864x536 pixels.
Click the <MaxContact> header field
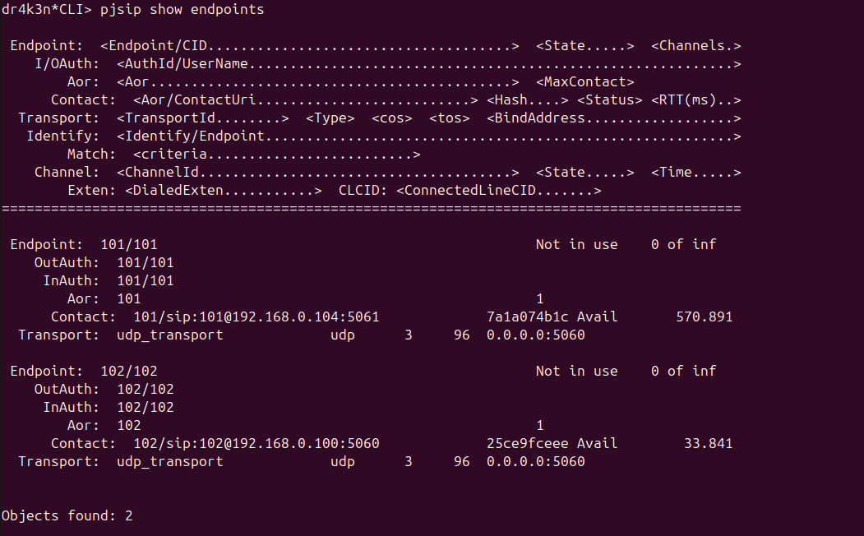pos(585,82)
